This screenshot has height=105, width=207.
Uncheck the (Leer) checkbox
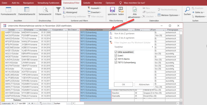(x=116, y=56)
